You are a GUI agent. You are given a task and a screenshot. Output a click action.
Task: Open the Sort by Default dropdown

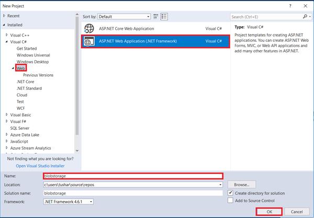(x=126, y=17)
